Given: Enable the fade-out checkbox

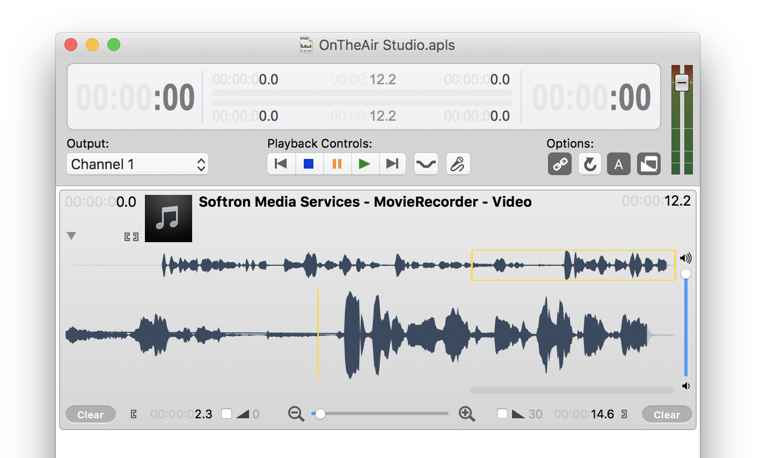Looking at the screenshot, I should coord(502,413).
